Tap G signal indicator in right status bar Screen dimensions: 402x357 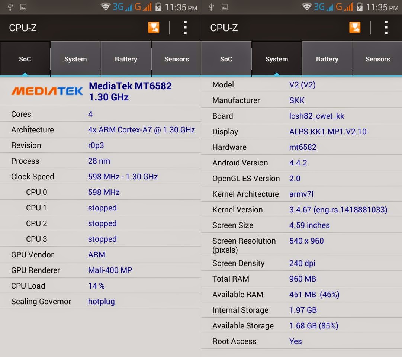pos(344,7)
